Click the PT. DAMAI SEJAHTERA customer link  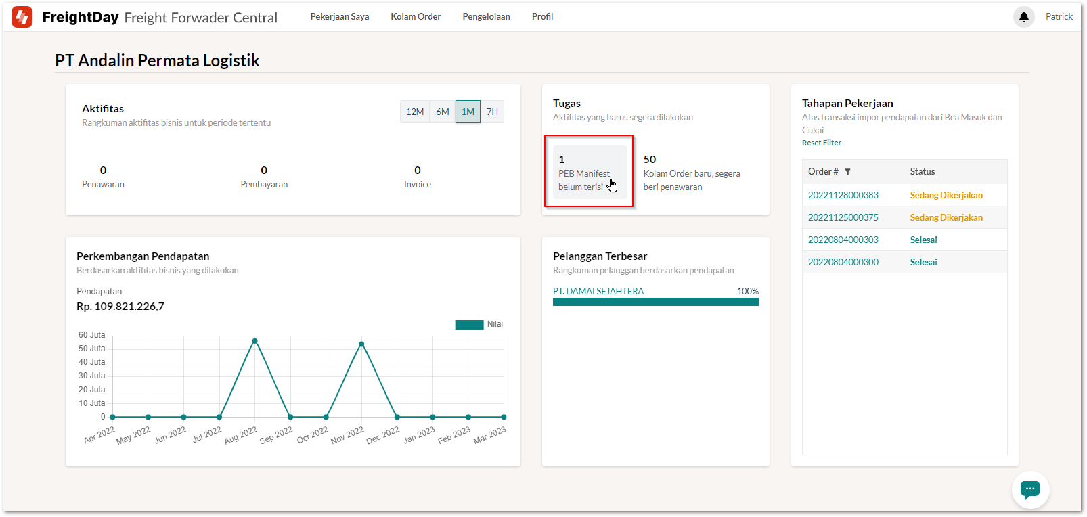(598, 291)
